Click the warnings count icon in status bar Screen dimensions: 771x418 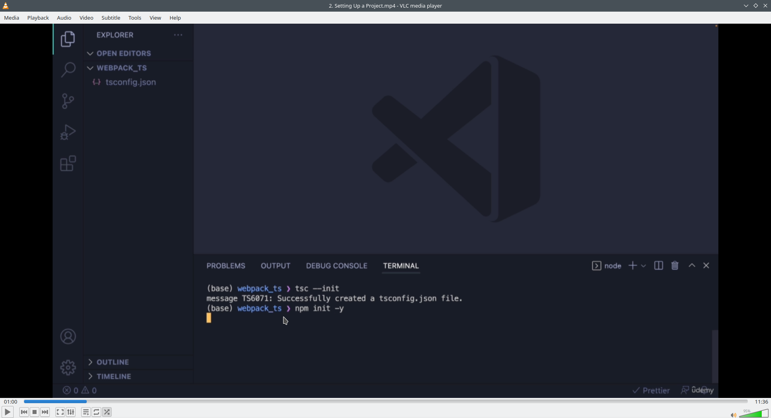pyautogui.click(x=85, y=390)
